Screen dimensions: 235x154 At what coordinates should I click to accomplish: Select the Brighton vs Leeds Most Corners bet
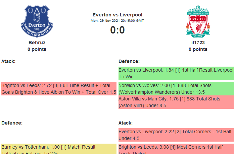point(176,149)
